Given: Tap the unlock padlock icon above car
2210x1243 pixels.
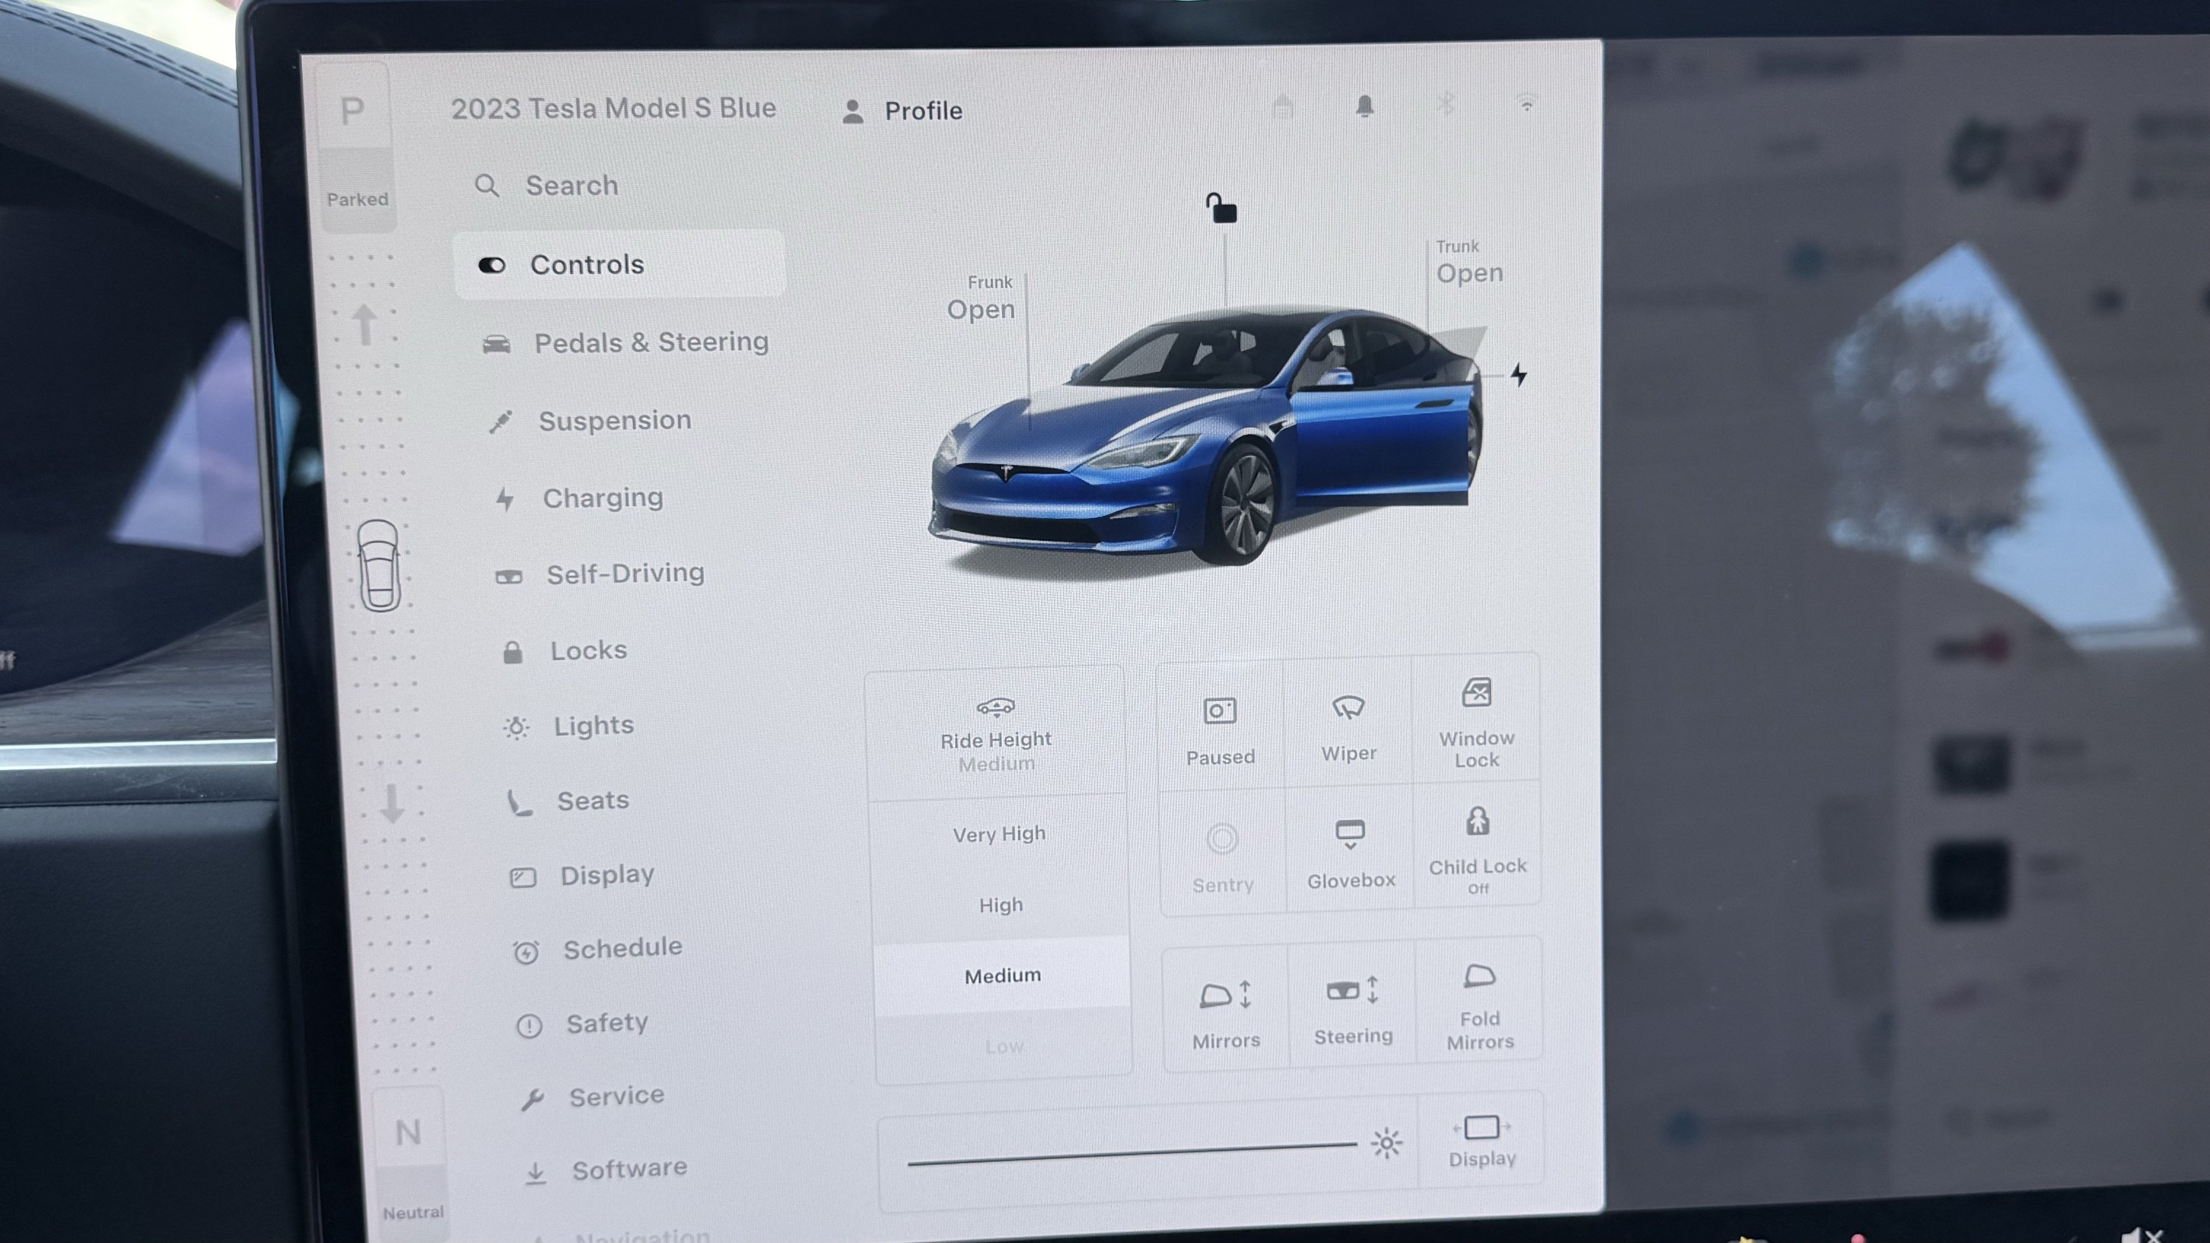Looking at the screenshot, I should pos(1221,209).
